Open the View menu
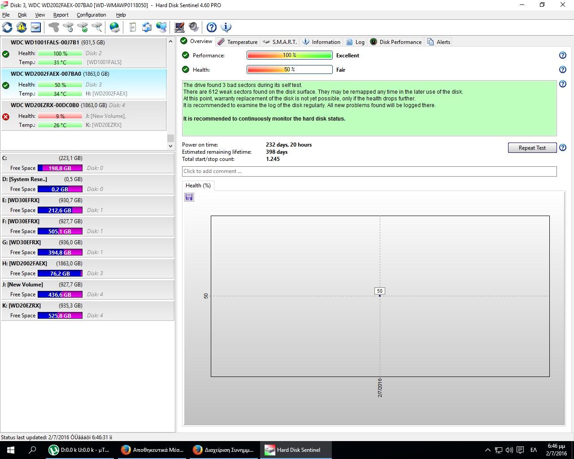The image size is (574, 459). [40, 15]
